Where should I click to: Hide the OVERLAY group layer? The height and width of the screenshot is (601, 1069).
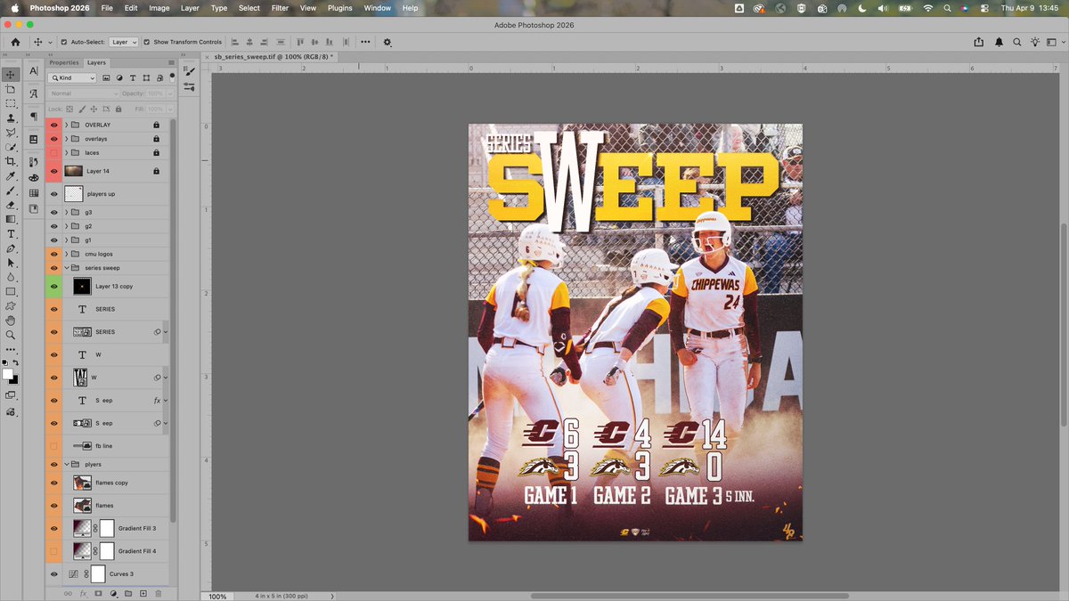tap(54, 125)
